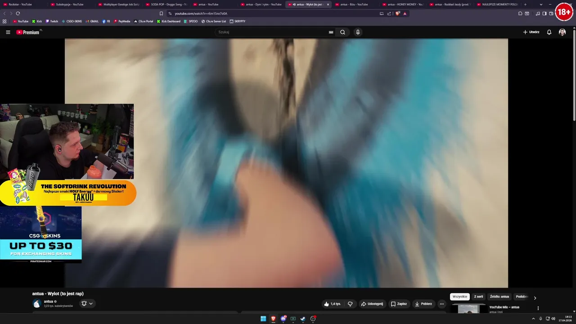The height and width of the screenshot is (324, 576).
Task: Open the YouTube bookmark
Action: point(21,21)
